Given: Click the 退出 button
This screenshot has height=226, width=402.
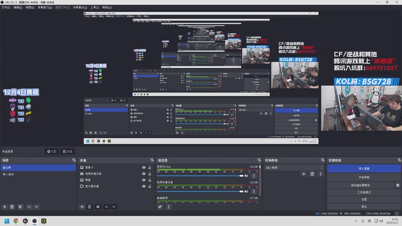Looking at the screenshot, I should click(x=364, y=206).
